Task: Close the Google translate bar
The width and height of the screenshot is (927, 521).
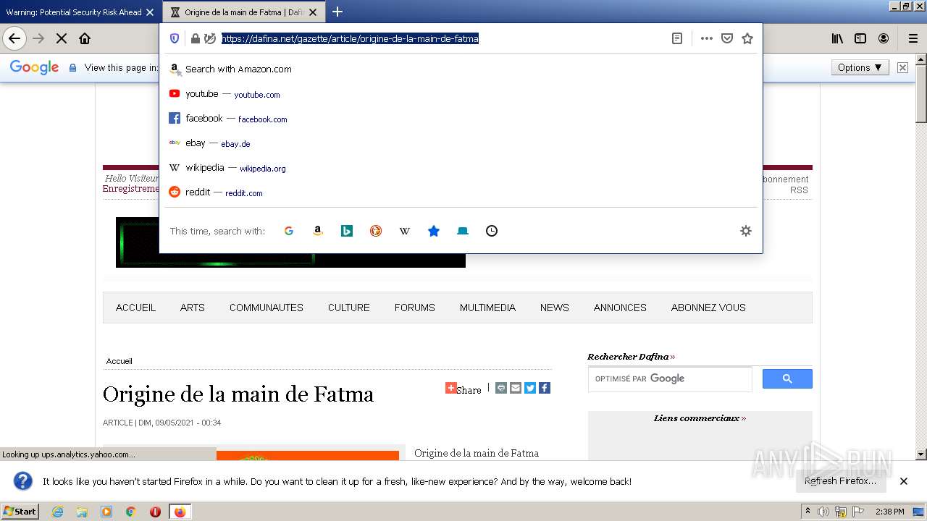Action: (x=902, y=67)
